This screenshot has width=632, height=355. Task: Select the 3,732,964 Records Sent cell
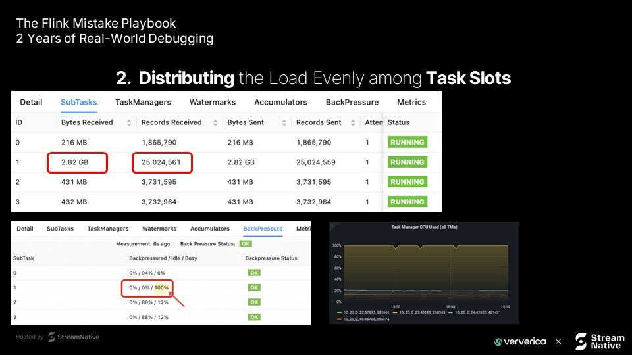point(313,202)
